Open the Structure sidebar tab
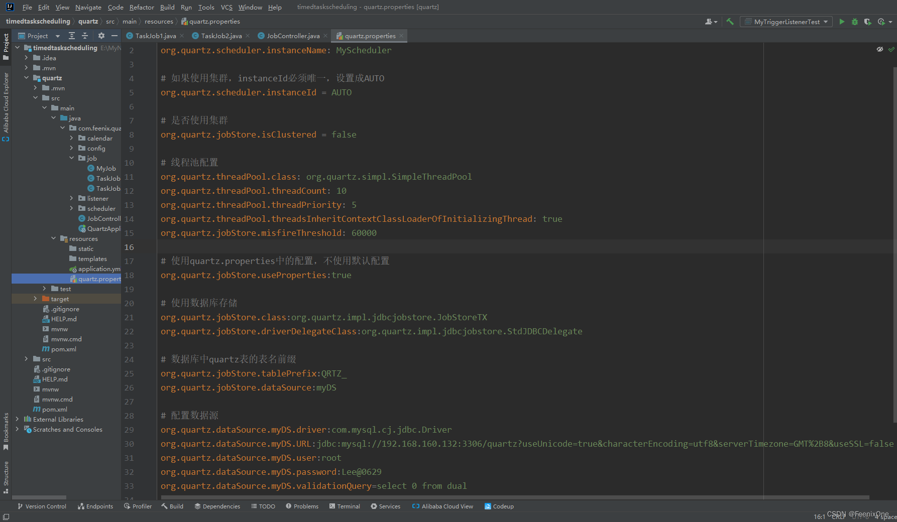Image resolution: width=897 pixels, height=522 pixels. click(6, 477)
